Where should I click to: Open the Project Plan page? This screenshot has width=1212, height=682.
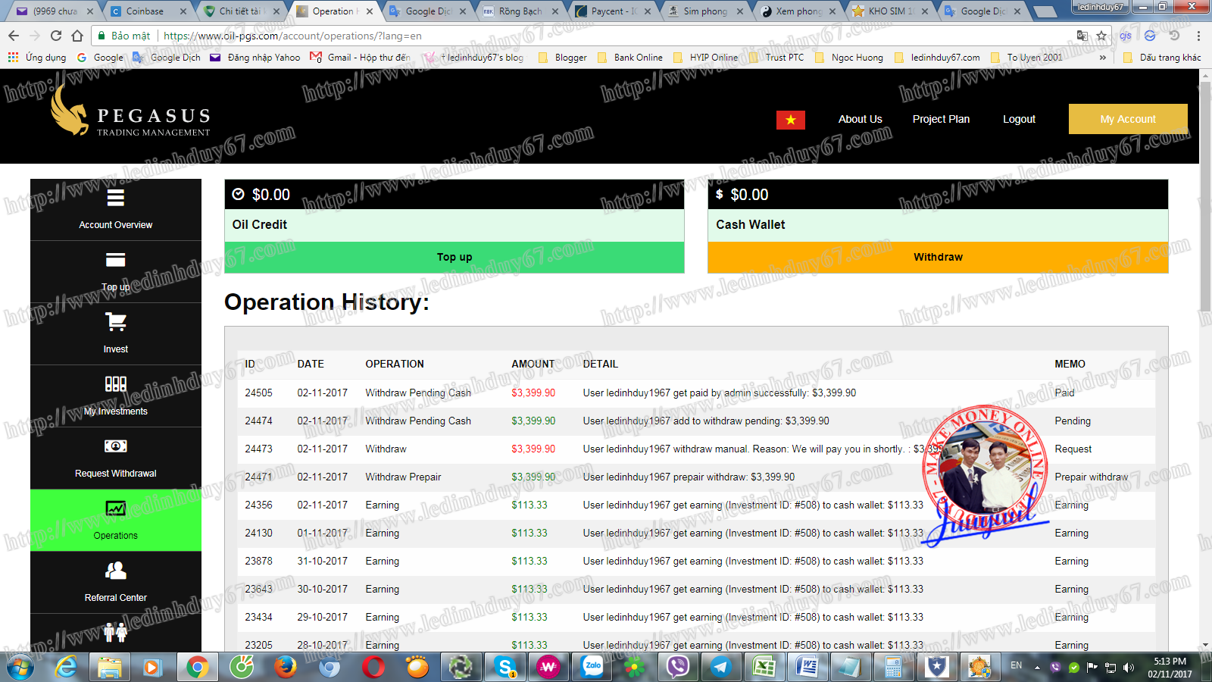tap(941, 119)
